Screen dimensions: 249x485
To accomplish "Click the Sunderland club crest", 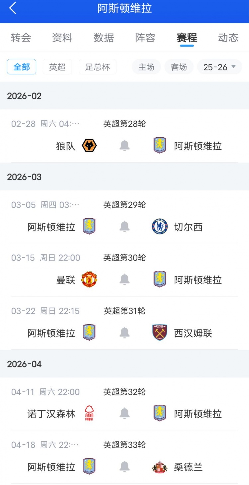I will tap(160, 467).
